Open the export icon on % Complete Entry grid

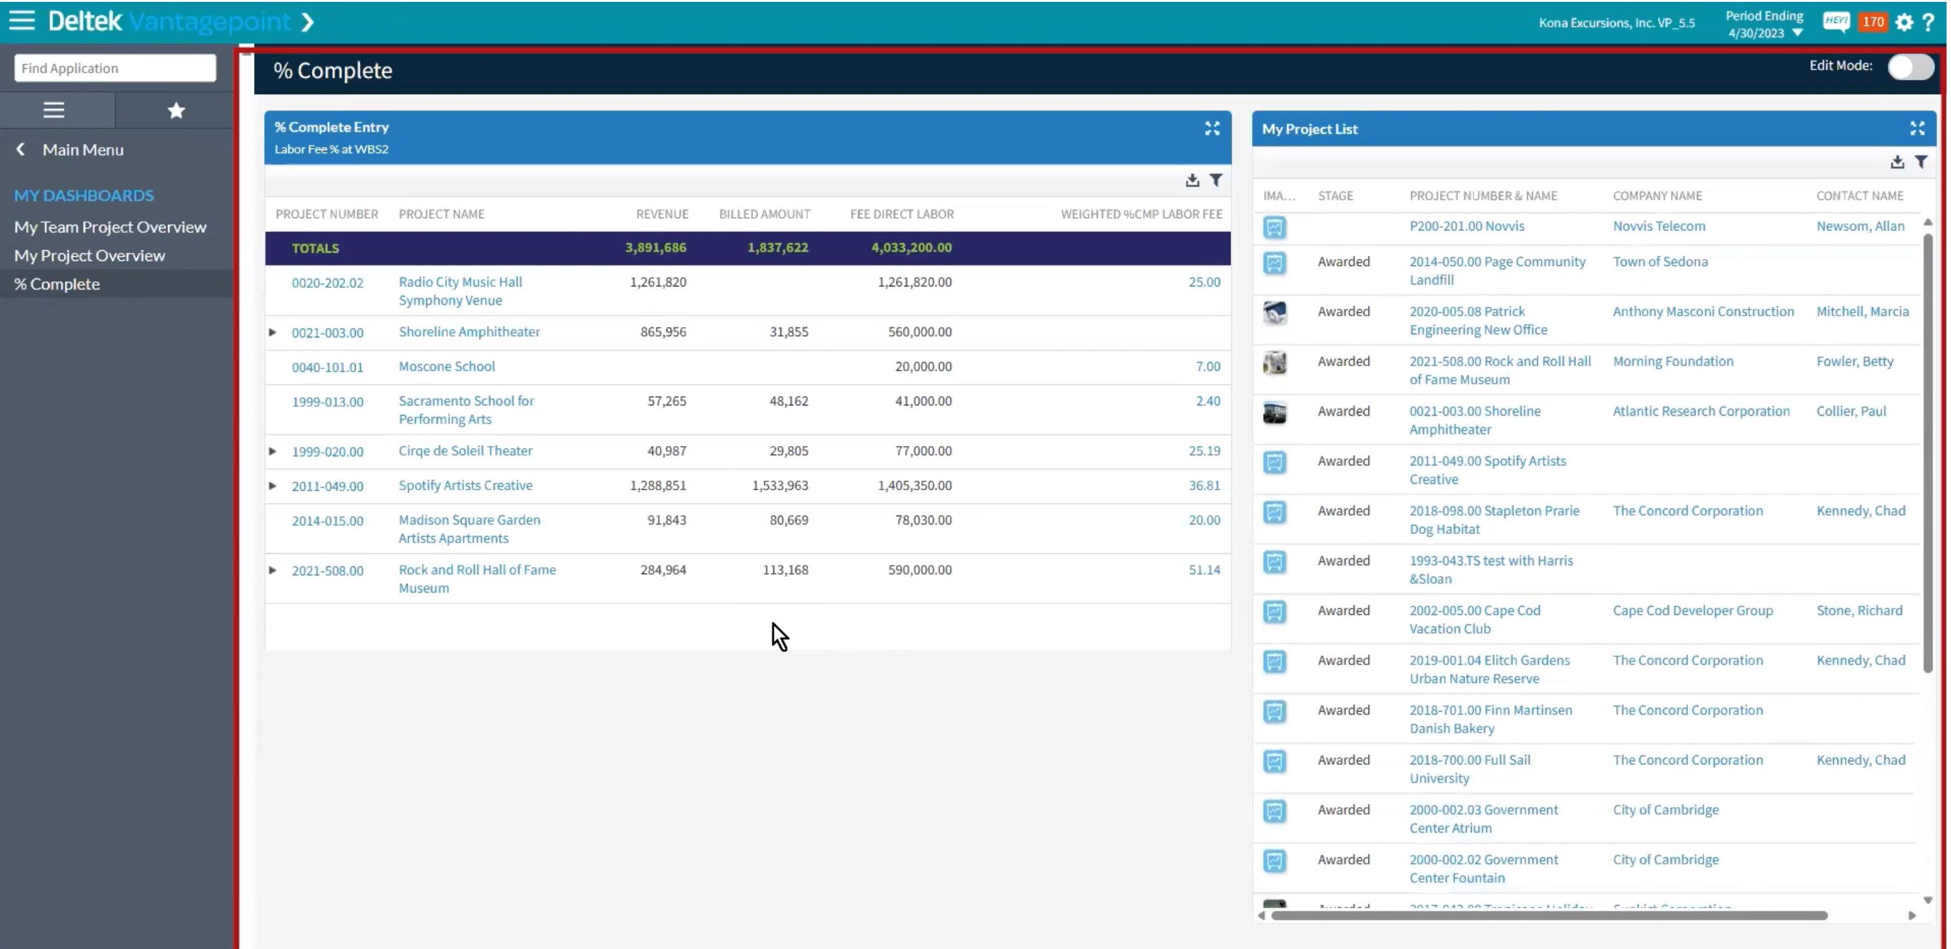[x=1192, y=180]
